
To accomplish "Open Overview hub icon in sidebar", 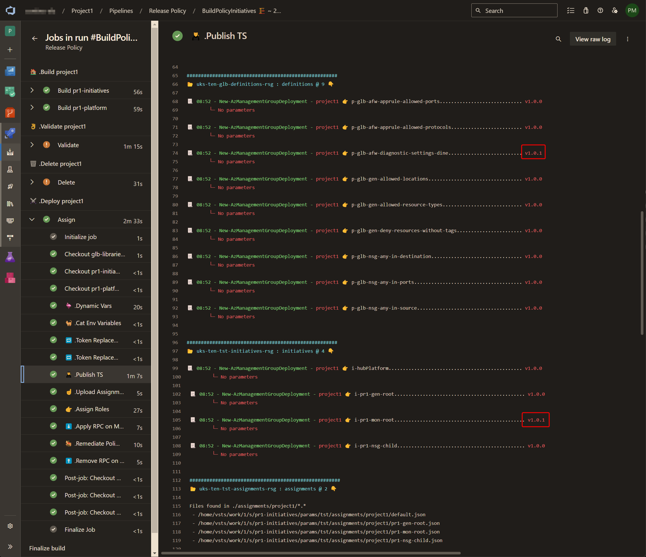I will 10,71.
